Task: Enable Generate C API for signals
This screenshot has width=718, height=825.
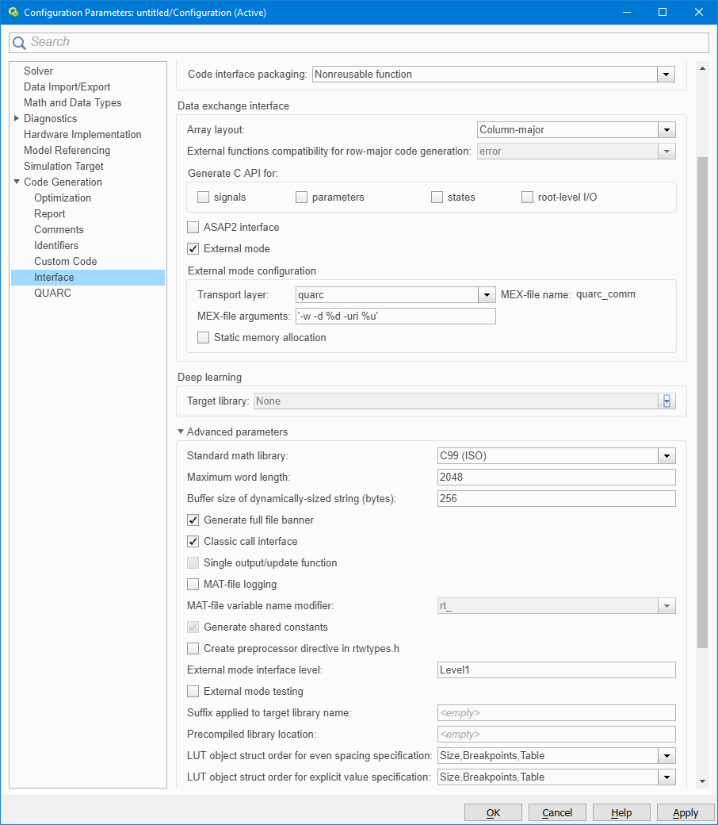Action: (x=203, y=197)
